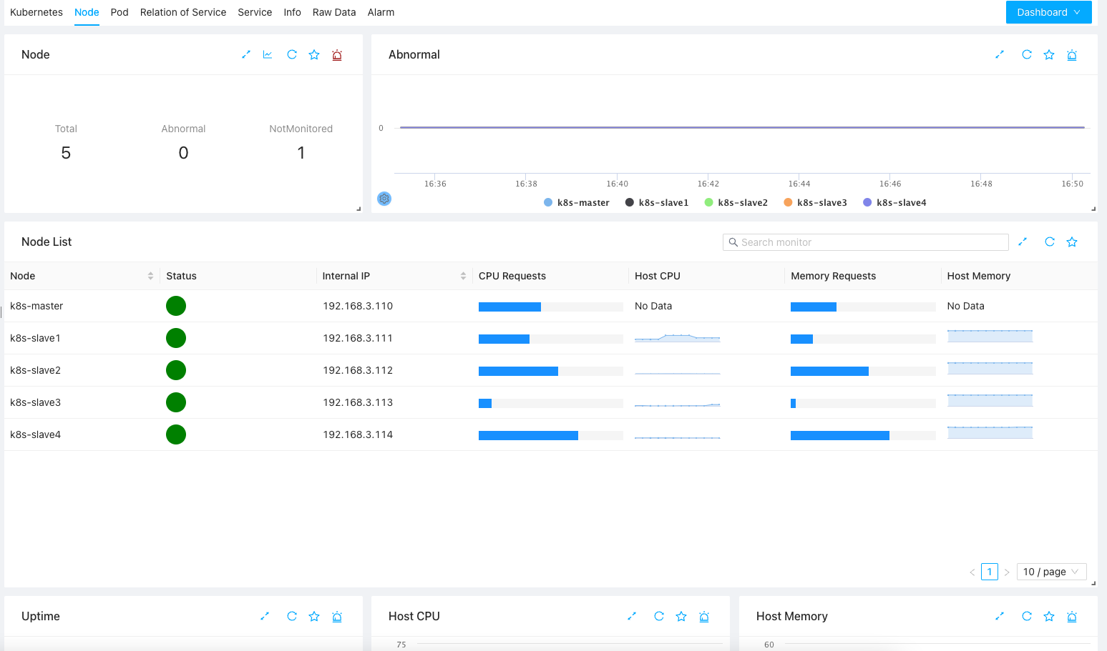Expand the Abnormal panel to fullscreen
Viewport: 1107px width, 651px height.
(x=1000, y=55)
